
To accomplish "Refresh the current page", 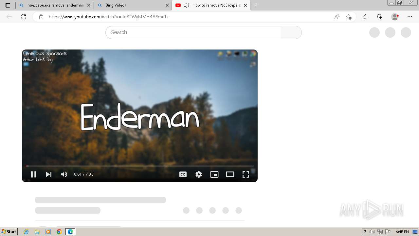I will click(x=24, y=17).
